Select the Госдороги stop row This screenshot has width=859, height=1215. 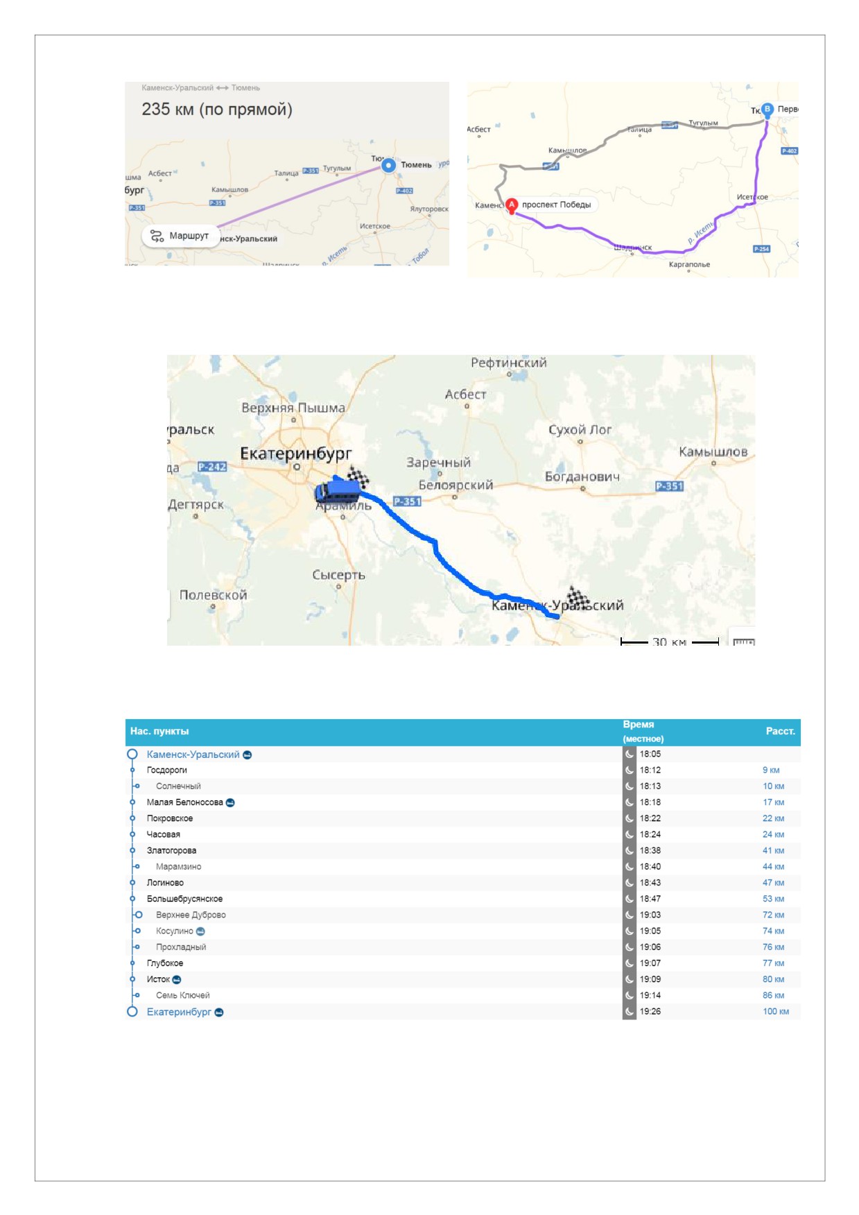click(462, 770)
